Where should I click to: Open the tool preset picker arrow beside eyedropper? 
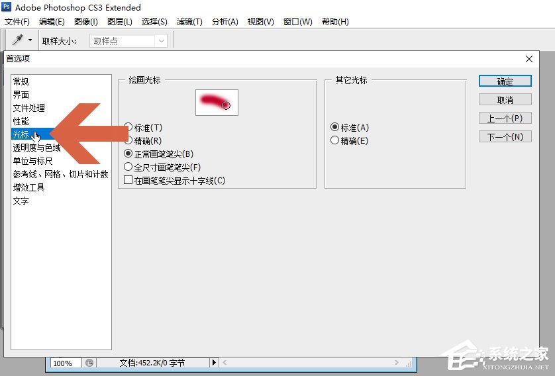[x=30, y=40]
